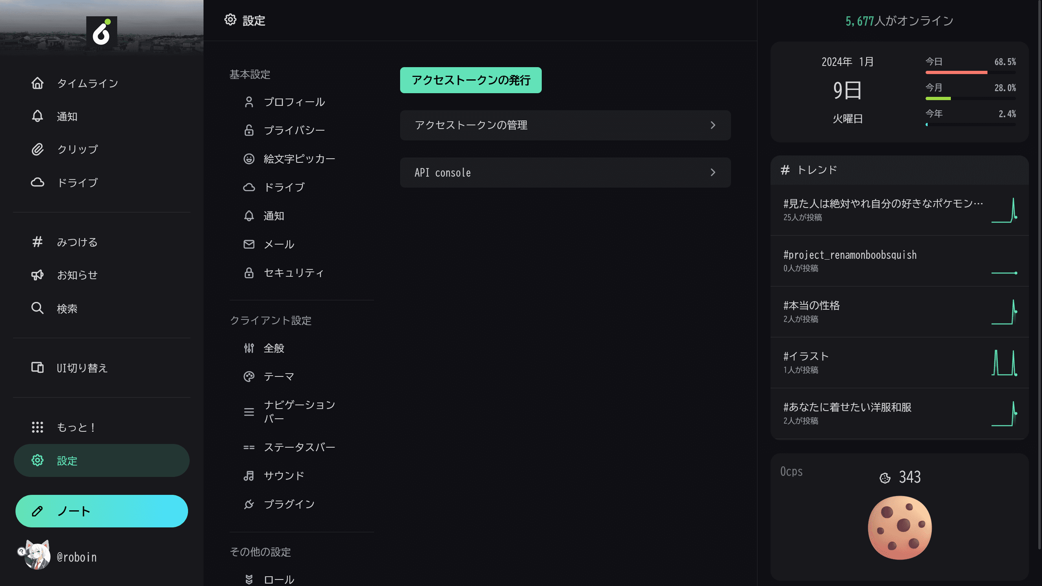Click the settings 通知 bell icon

coord(249,216)
